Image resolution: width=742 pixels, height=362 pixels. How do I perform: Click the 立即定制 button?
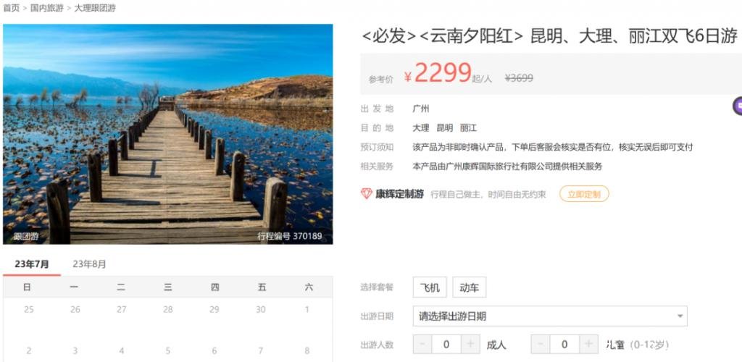(584, 194)
